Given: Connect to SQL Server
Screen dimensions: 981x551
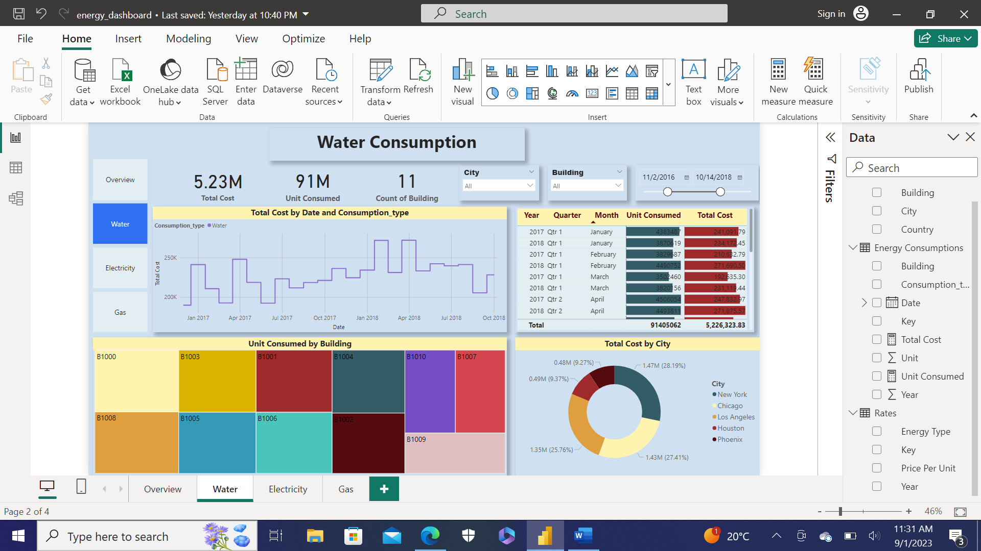Looking at the screenshot, I should pyautogui.click(x=215, y=82).
